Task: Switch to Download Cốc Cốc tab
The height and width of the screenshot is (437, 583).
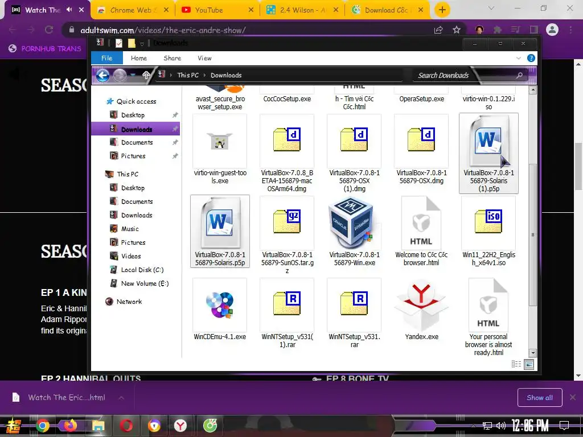Action: click(x=388, y=10)
